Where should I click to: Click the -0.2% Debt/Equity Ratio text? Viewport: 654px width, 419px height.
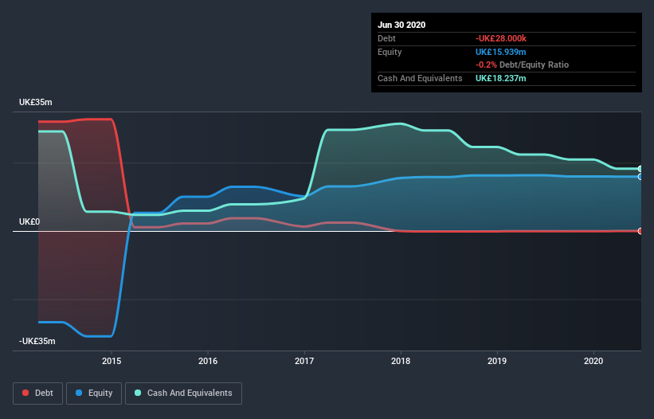(x=523, y=65)
